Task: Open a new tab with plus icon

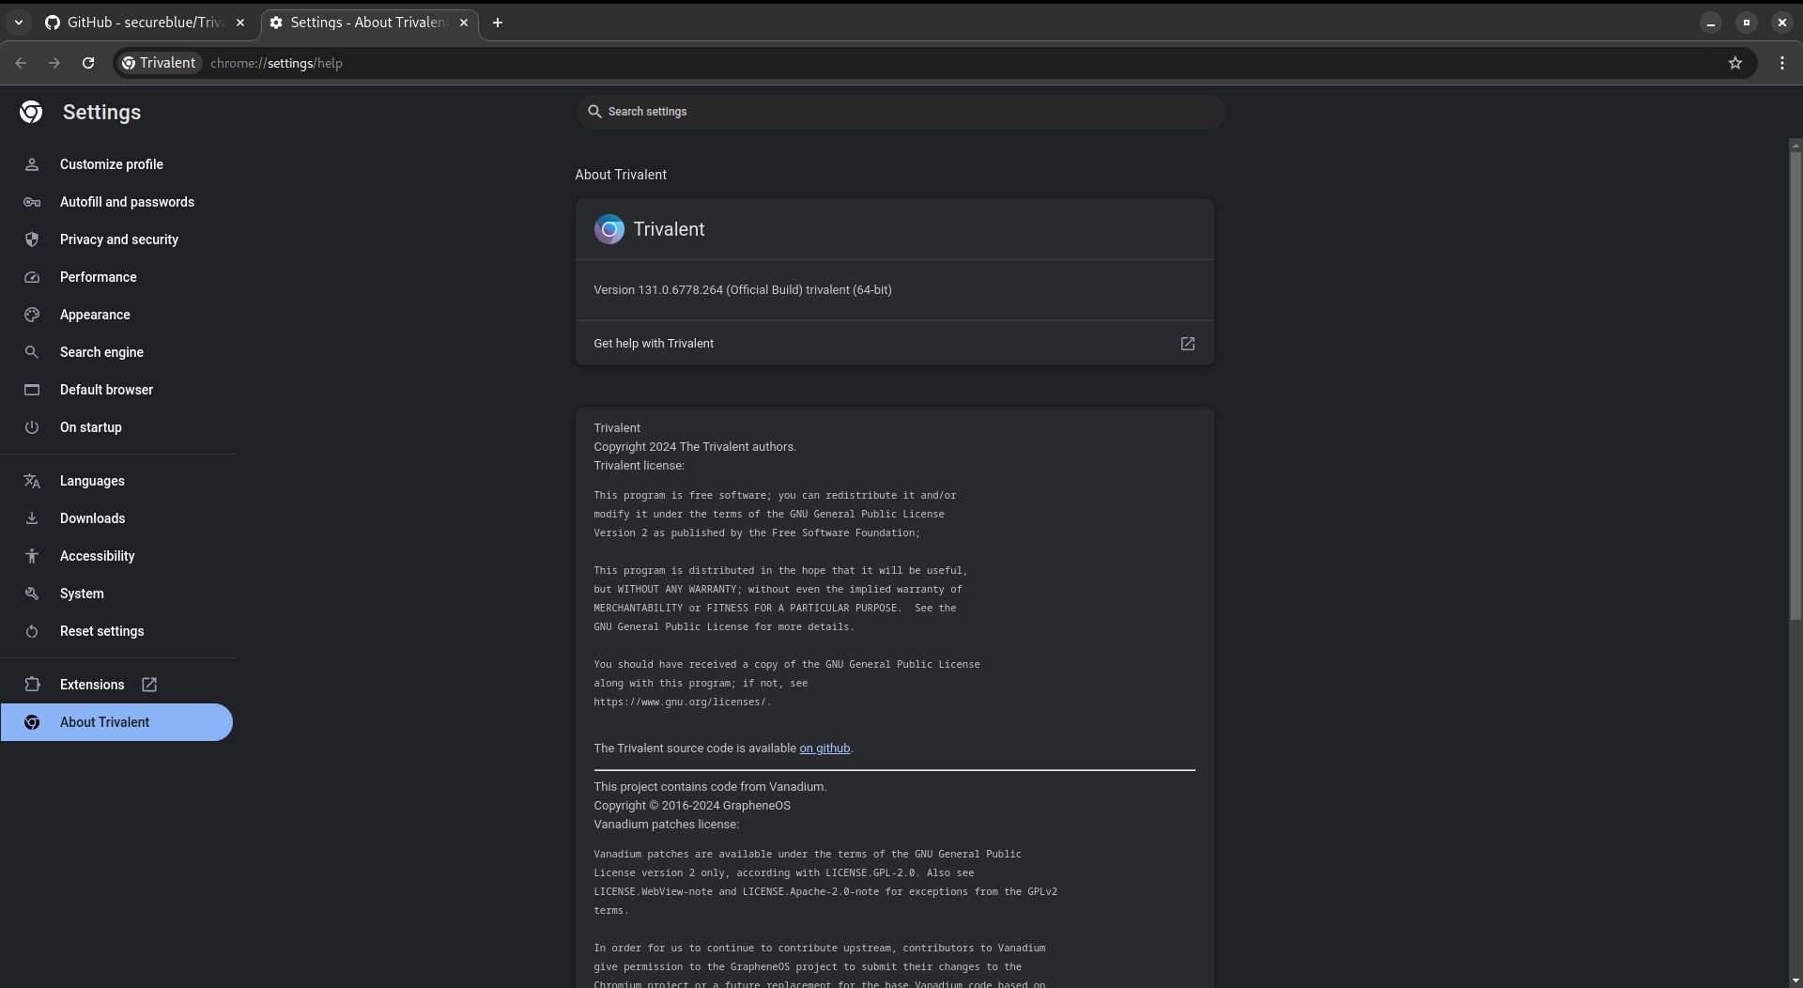Action: tap(498, 23)
